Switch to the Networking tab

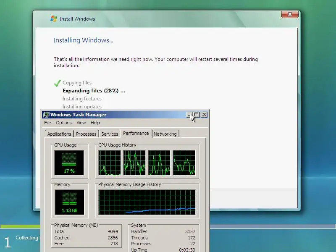(165, 134)
